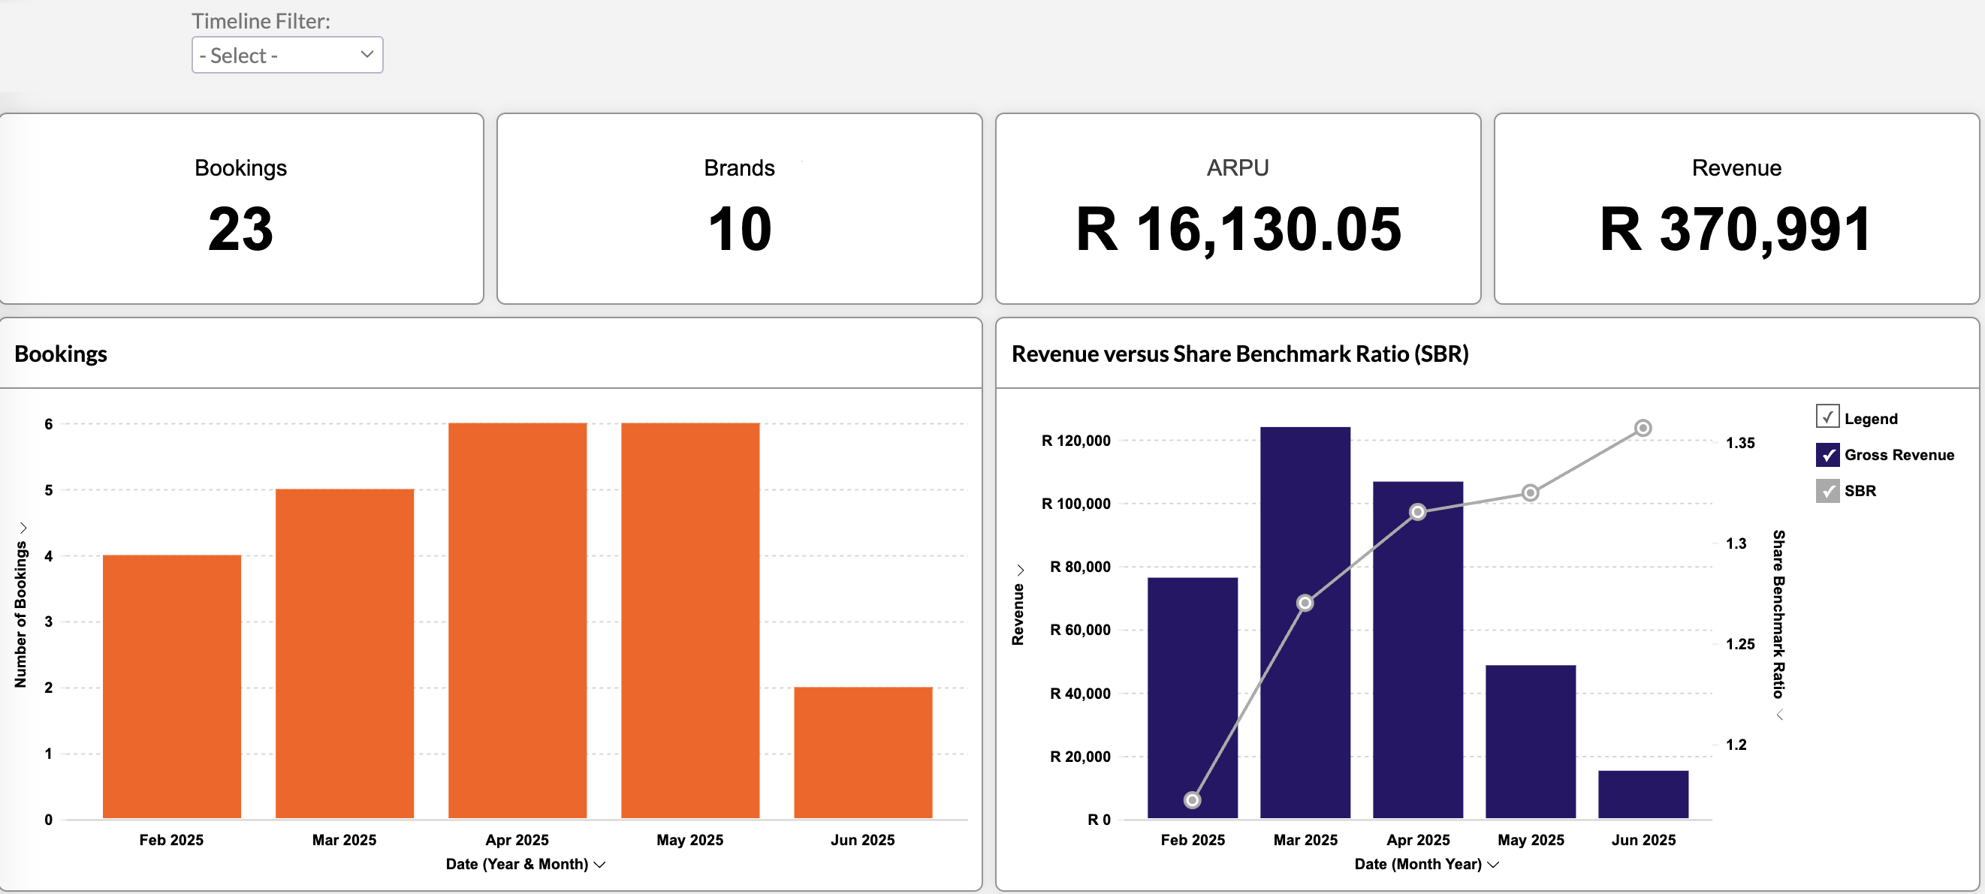Click the Mar 2025 SBR data point

coord(1305,603)
